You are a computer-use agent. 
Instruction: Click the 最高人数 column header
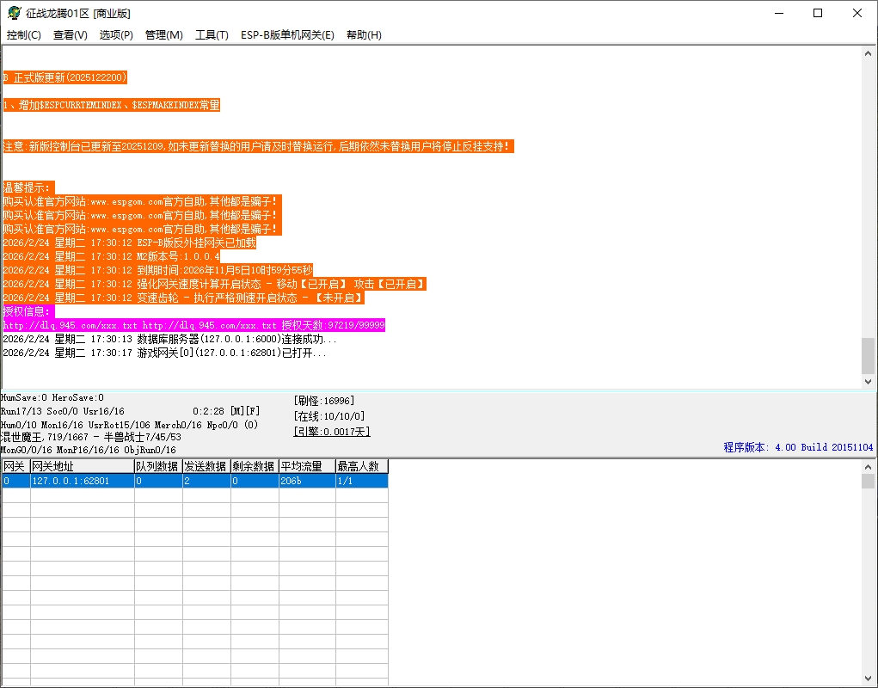(x=361, y=466)
